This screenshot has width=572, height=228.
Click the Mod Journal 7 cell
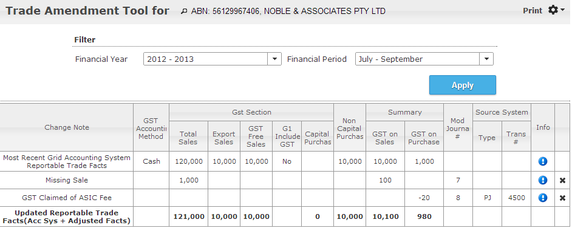458,180
